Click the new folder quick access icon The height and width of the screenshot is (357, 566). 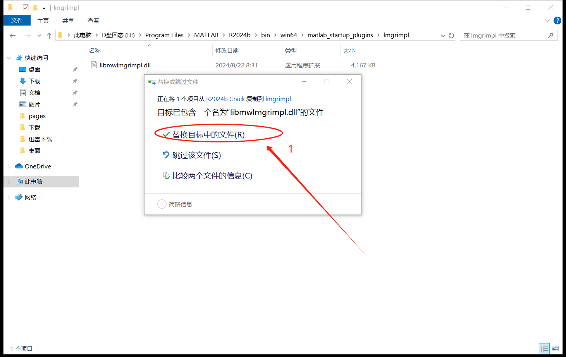(35, 8)
